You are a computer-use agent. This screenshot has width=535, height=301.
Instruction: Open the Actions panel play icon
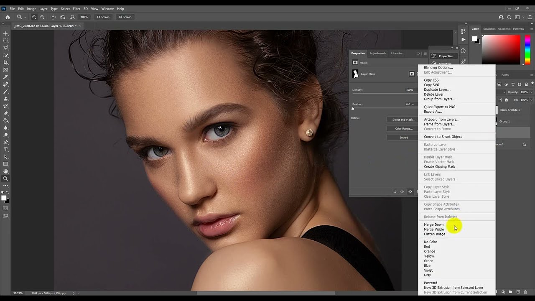click(463, 39)
